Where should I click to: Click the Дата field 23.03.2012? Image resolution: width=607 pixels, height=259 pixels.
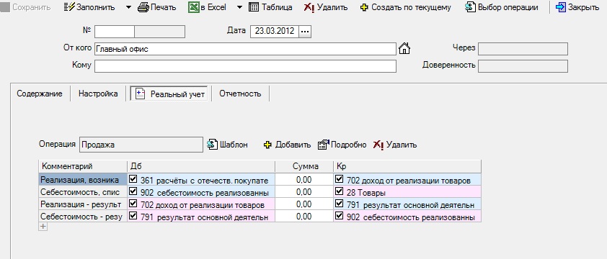pyautogui.click(x=275, y=32)
